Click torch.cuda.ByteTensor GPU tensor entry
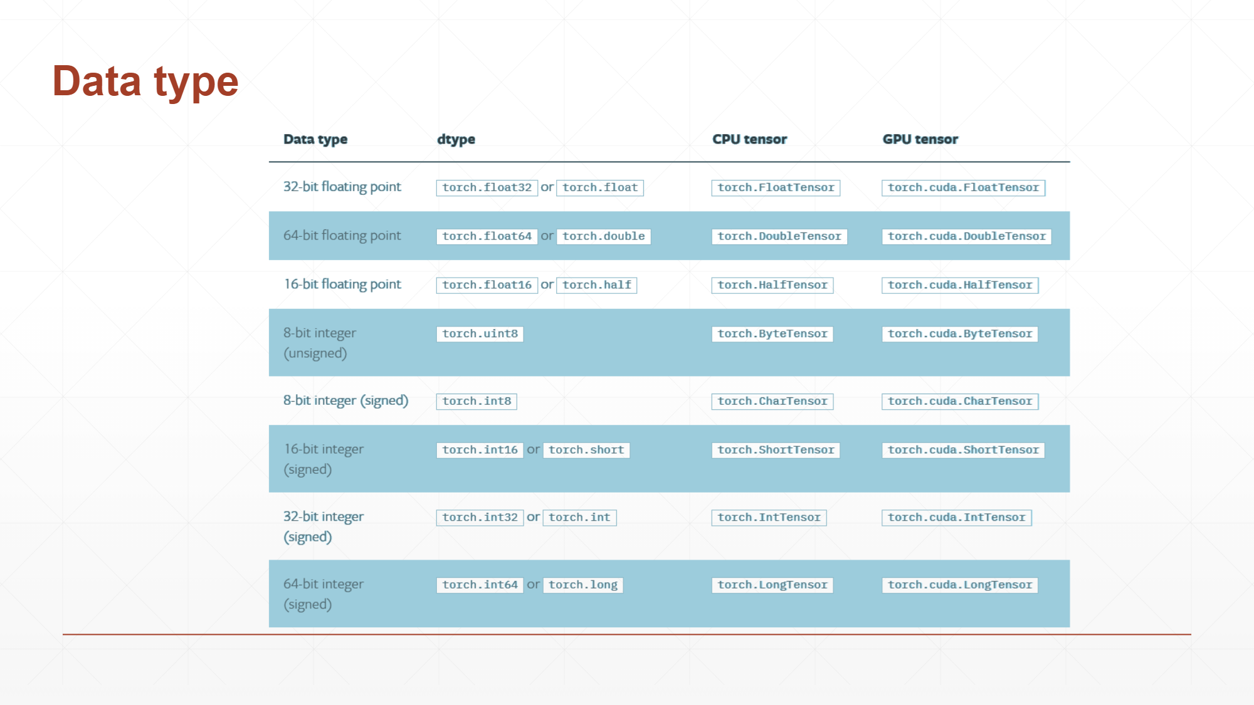 point(959,334)
